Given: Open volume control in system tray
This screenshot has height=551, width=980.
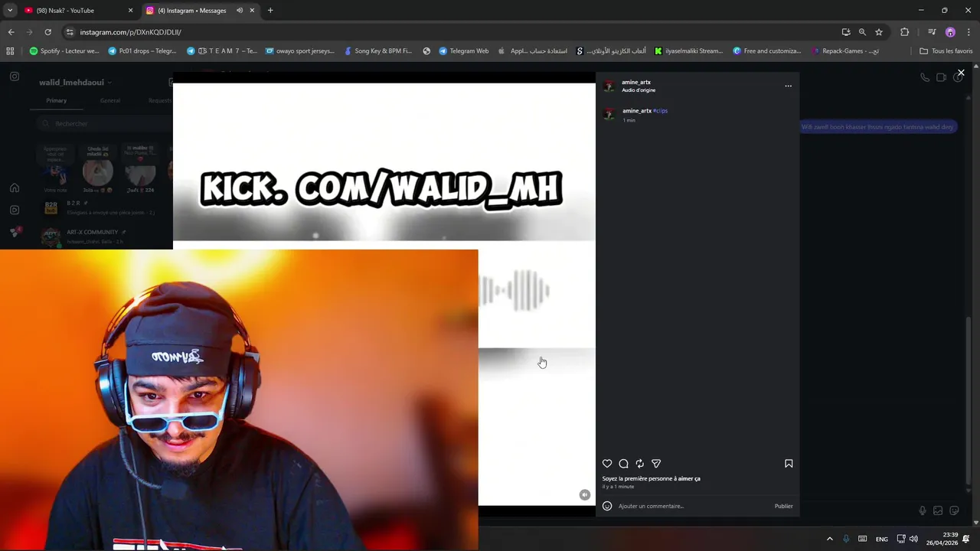Looking at the screenshot, I should tap(913, 539).
